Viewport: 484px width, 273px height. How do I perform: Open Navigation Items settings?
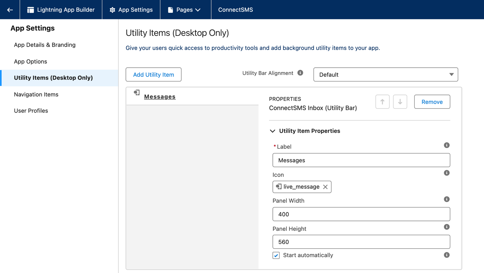[x=36, y=95]
